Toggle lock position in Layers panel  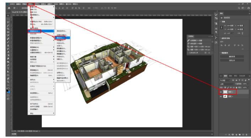click(x=231, y=88)
